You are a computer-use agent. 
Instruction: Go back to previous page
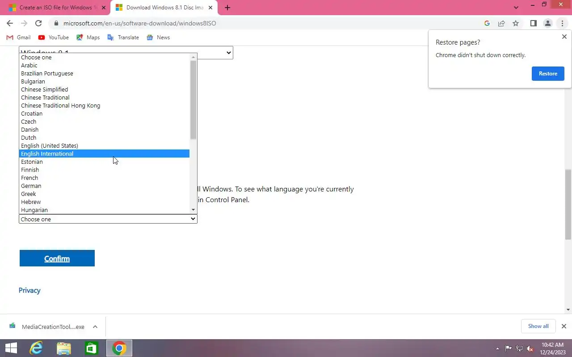coord(10,23)
